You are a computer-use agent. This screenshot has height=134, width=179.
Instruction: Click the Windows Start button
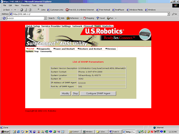5,132
